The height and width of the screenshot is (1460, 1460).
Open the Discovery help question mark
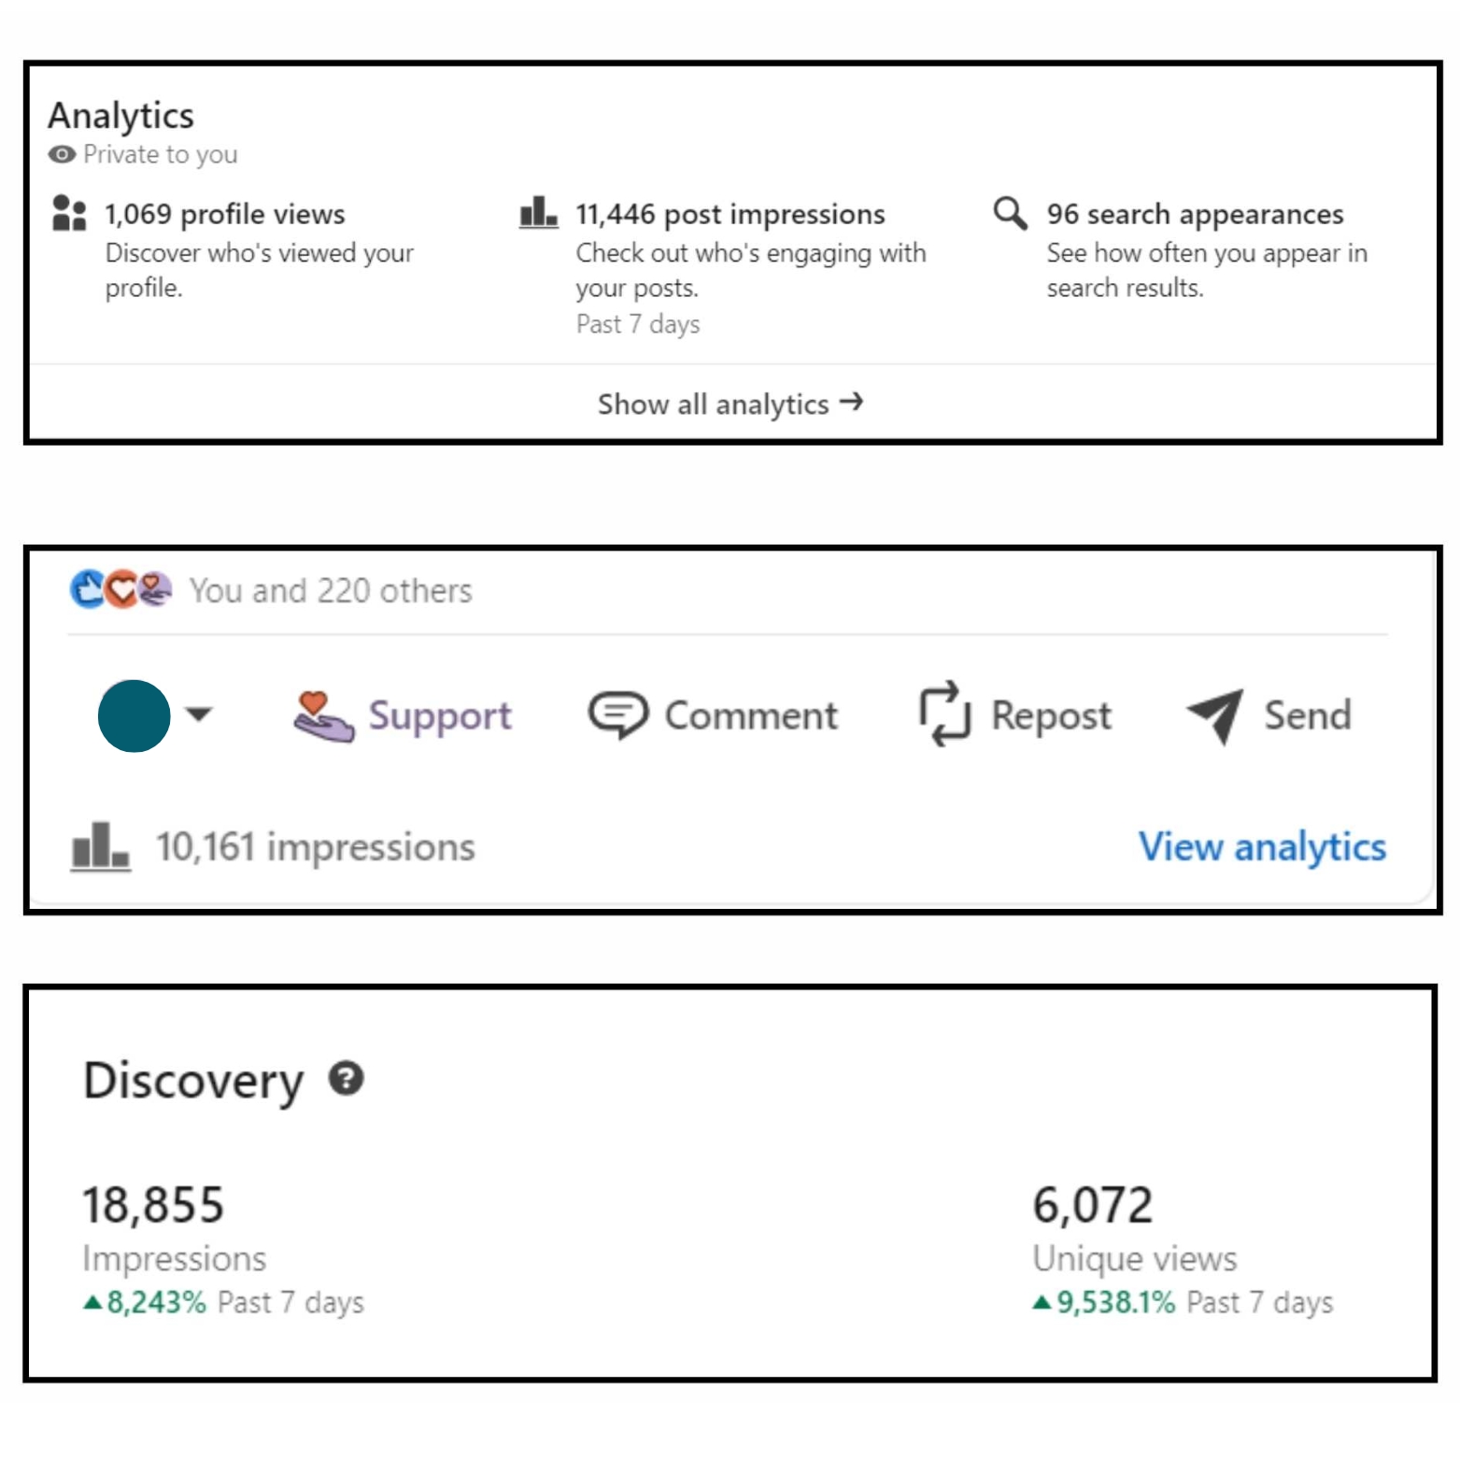coord(347,1081)
